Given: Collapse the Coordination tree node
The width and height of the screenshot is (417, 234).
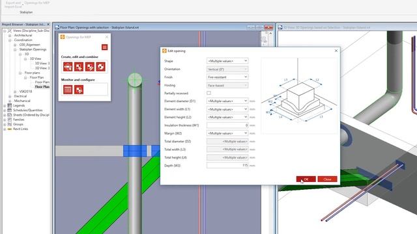Looking at the screenshot, I should click(10, 40).
